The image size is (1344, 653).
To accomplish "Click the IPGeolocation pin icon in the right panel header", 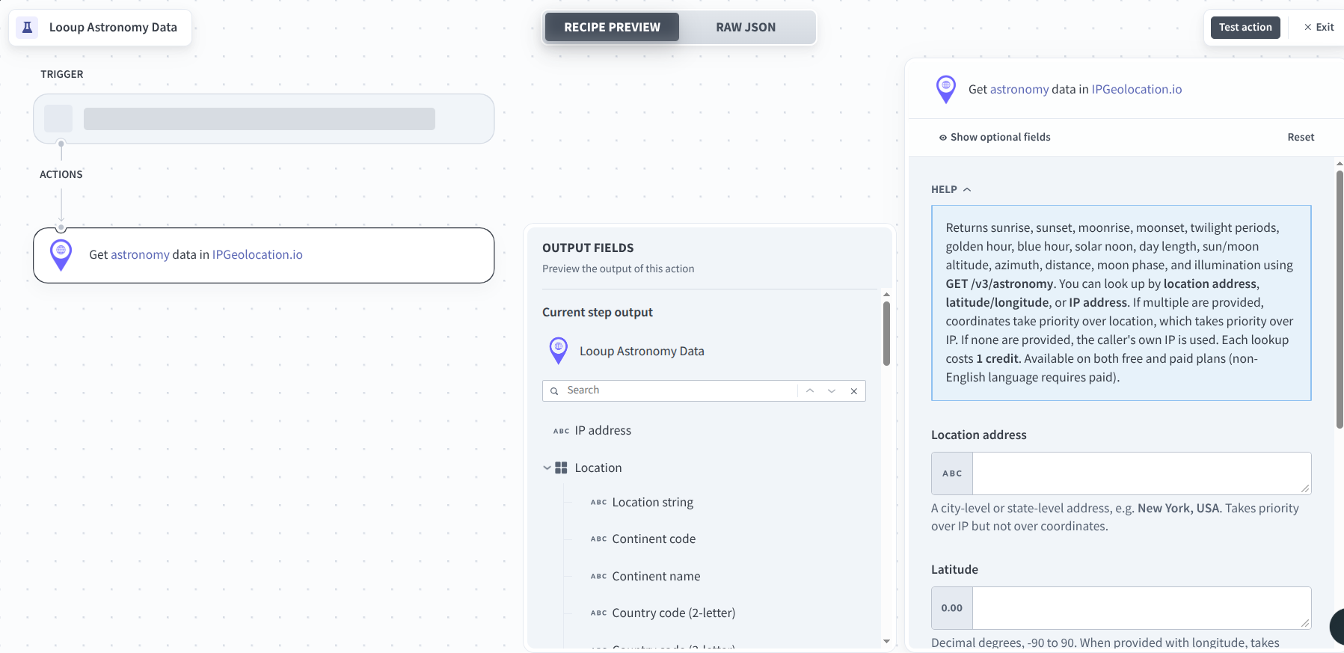I will point(945,90).
